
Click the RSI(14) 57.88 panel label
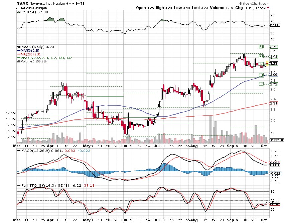pos(35,12)
